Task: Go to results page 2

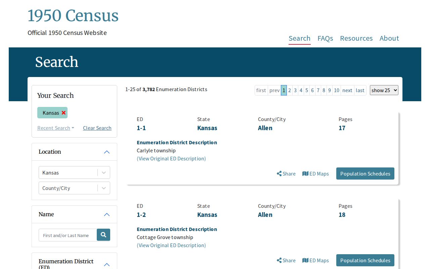Action: (290, 90)
